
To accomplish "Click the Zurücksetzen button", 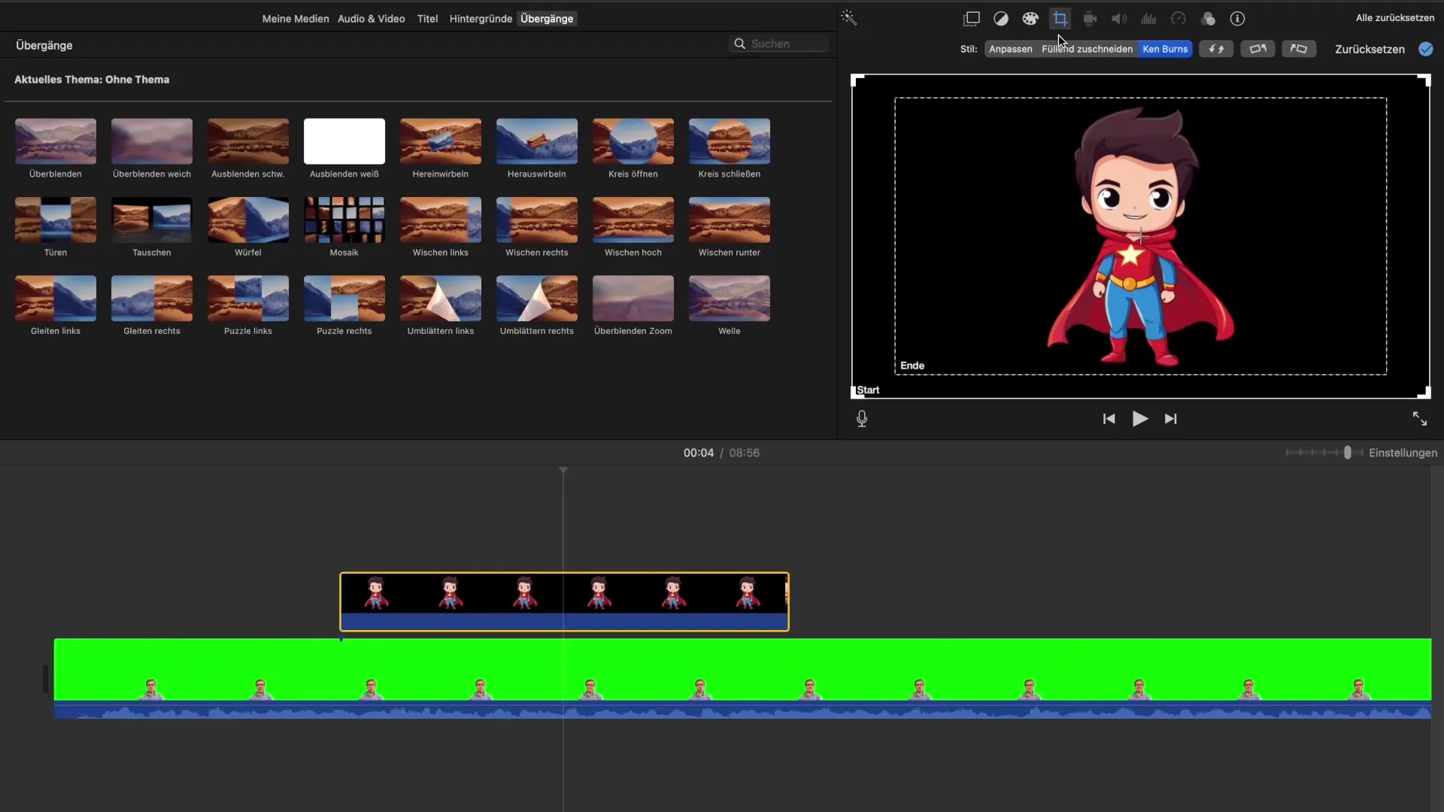I will tap(1370, 49).
